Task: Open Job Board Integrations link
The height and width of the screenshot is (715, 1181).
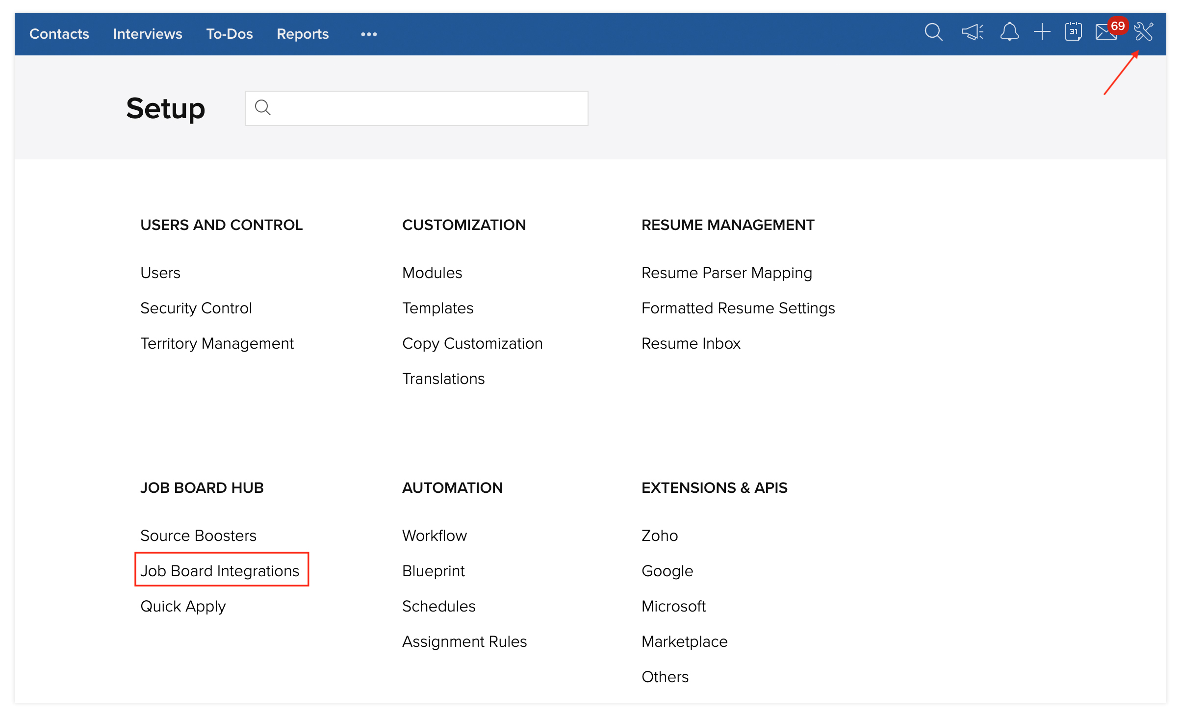Action: click(220, 570)
